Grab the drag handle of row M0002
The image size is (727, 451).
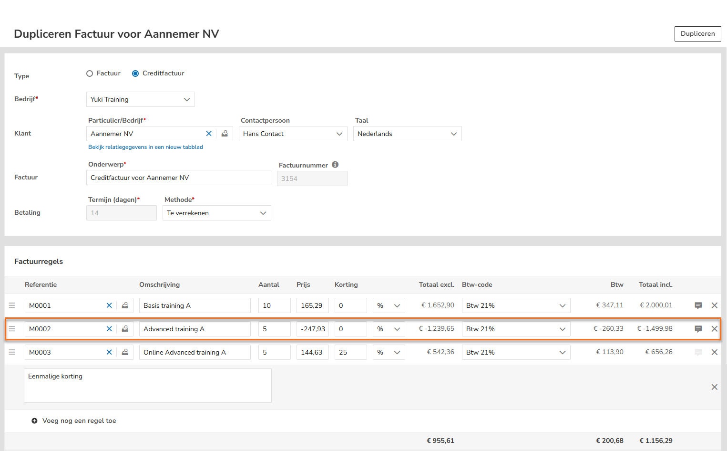(12, 329)
